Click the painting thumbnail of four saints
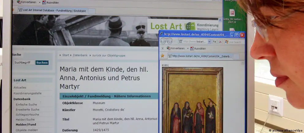Viewport: 304px width, 133px height. 193,101
